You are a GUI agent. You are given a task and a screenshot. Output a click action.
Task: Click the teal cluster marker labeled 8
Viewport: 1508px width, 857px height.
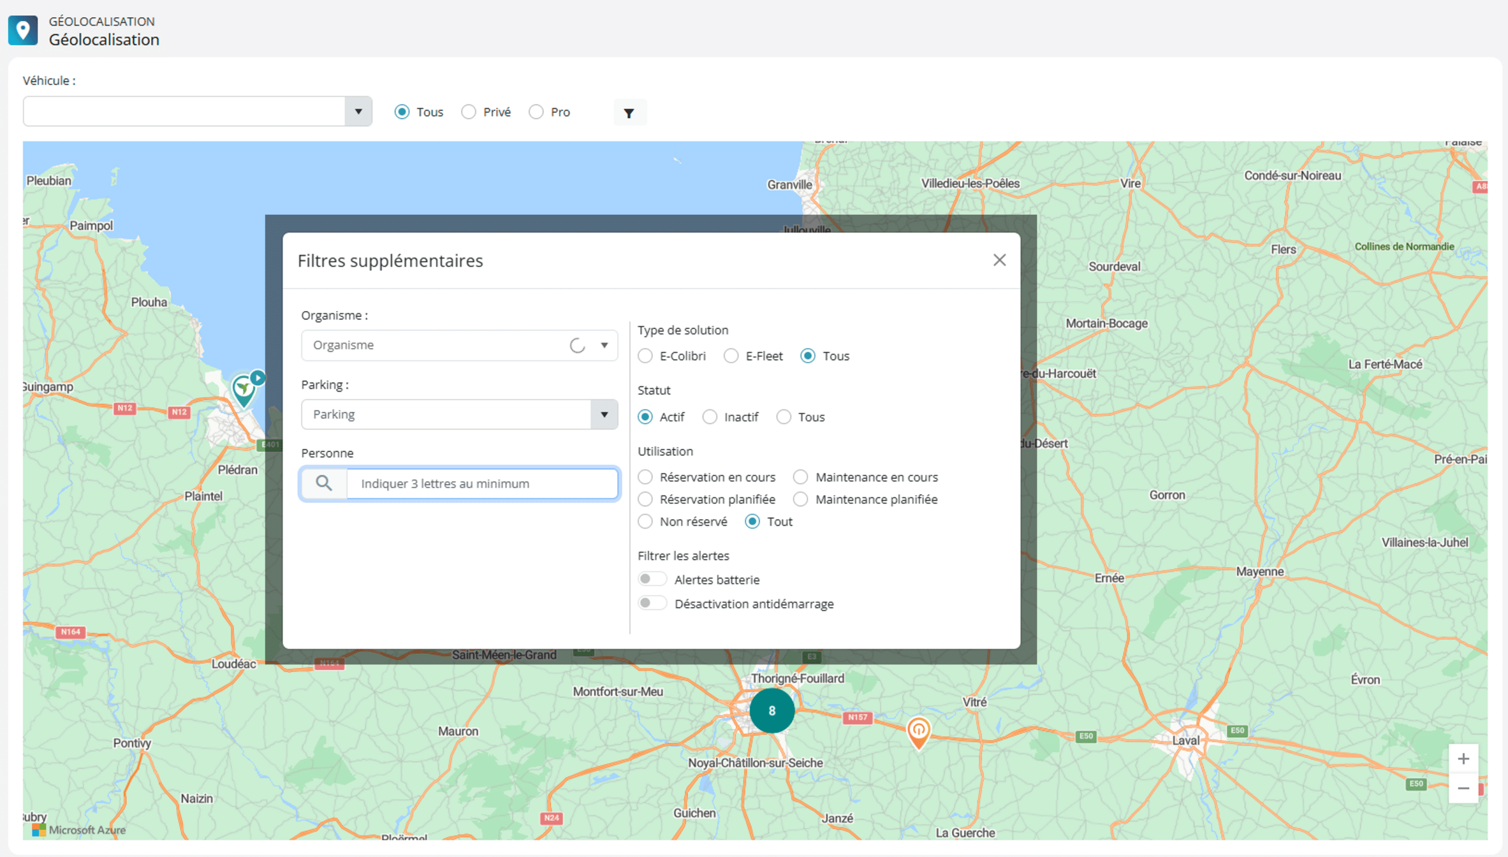click(772, 710)
